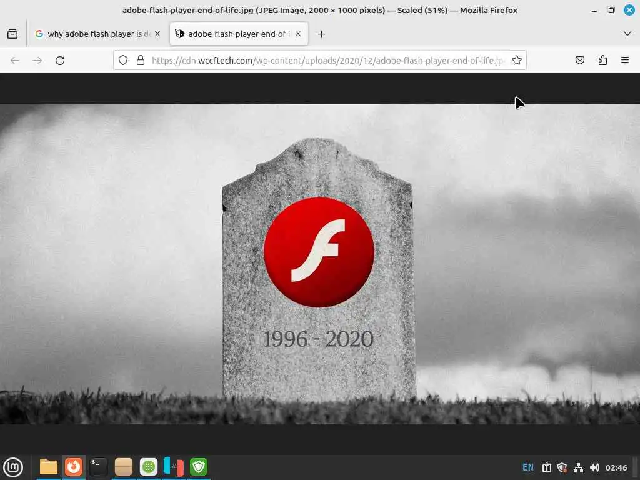The image size is (640, 480).
Task: Open the Terminal from the taskbar
Action: [98, 467]
